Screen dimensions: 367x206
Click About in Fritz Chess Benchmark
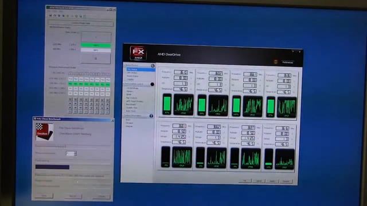point(73,196)
